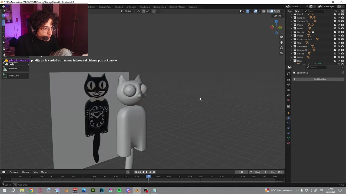This screenshot has height=194, width=346.
Task: Uncheck Lampara collection checkbox
Action: pos(335,18)
